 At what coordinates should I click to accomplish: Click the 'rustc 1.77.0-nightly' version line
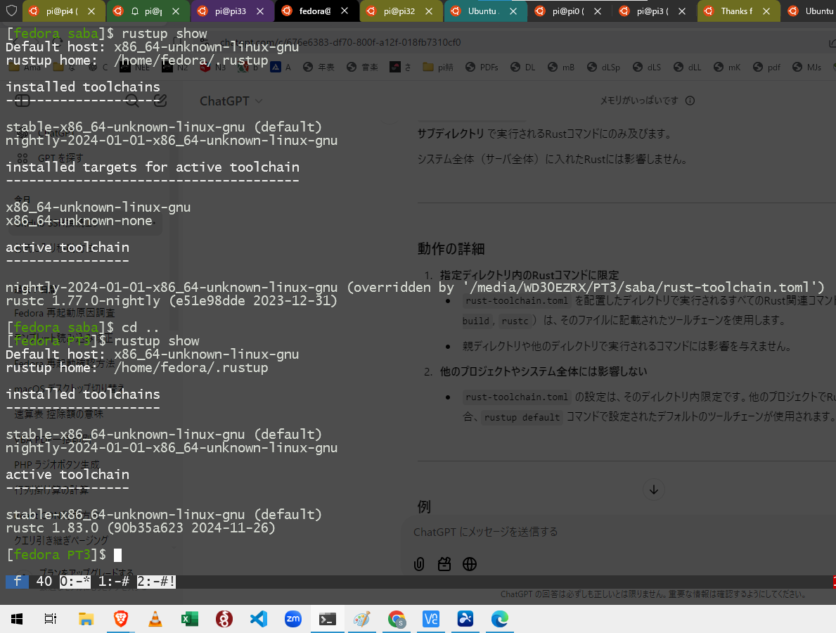(172, 301)
